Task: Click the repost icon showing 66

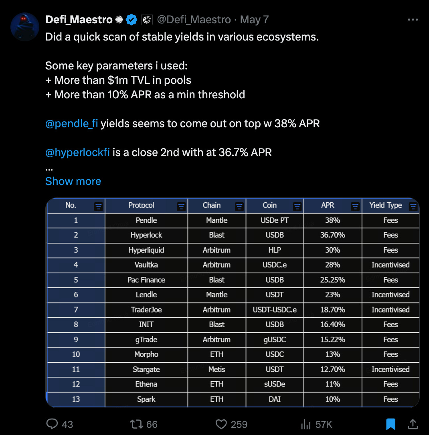Action: (x=136, y=424)
